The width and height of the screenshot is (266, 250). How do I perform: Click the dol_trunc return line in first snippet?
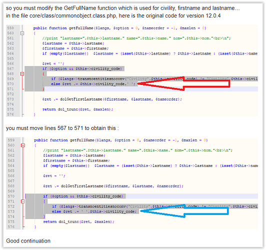point(77,109)
